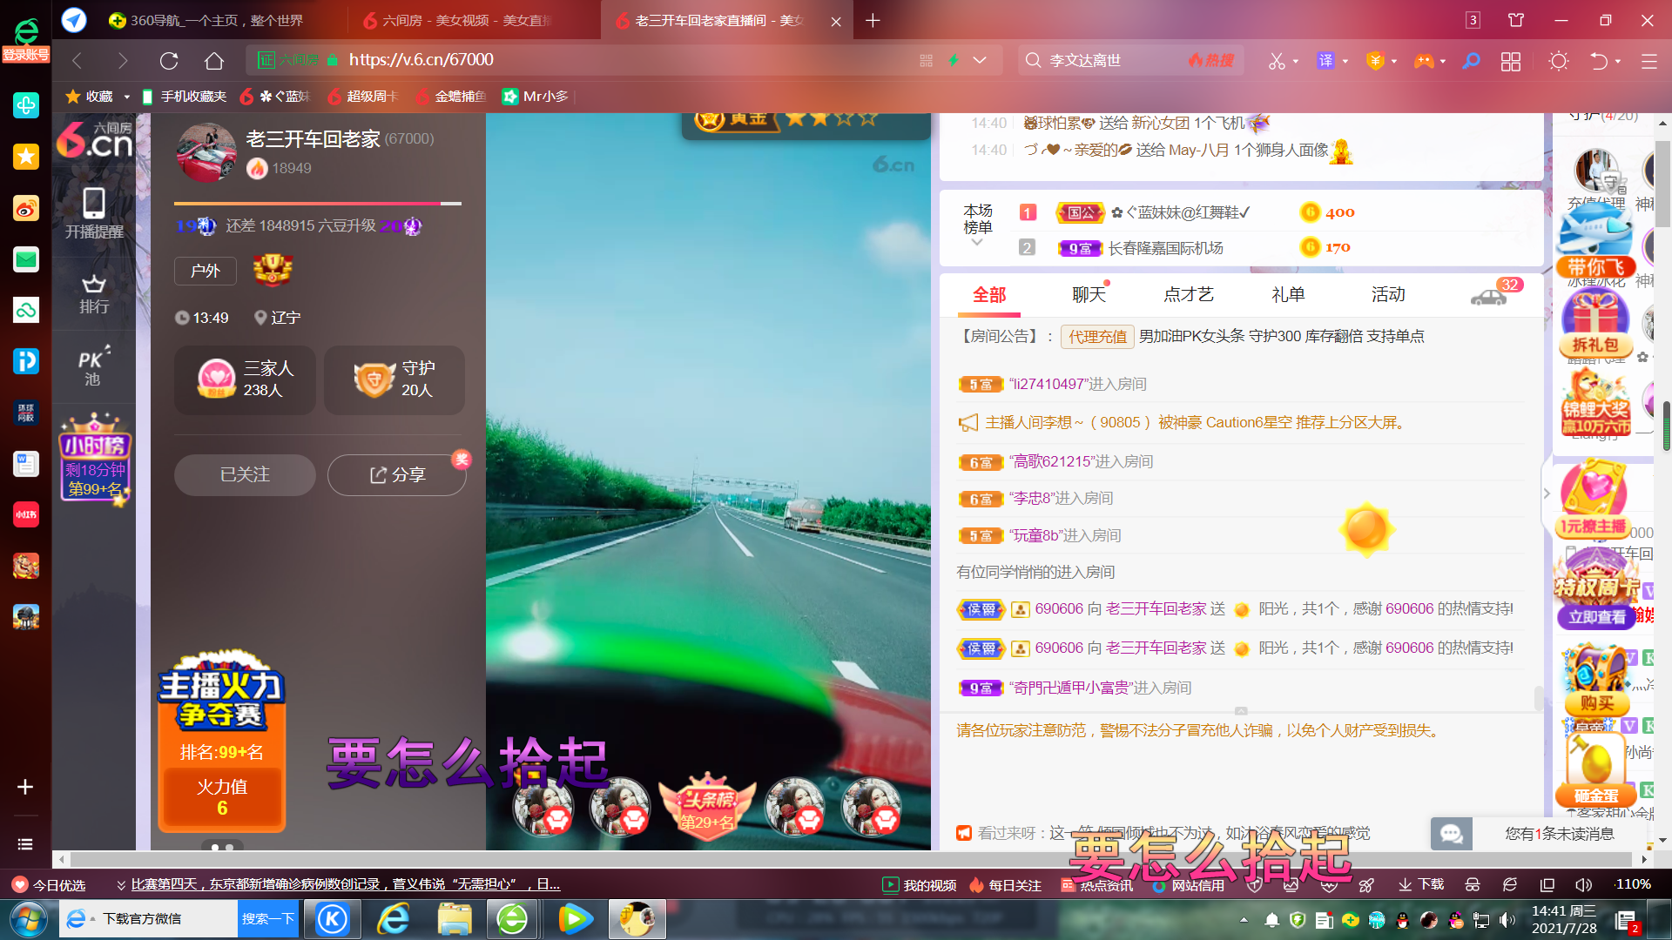Open the unread message chat bubble icon

1452,834
